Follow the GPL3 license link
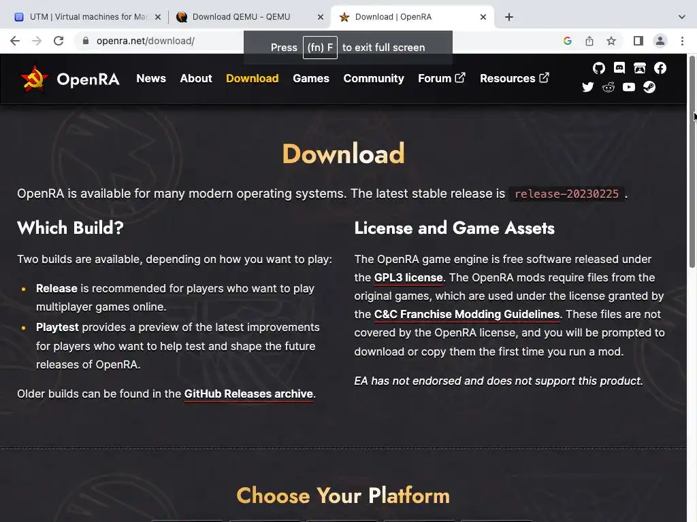The image size is (697, 522). [x=408, y=277]
